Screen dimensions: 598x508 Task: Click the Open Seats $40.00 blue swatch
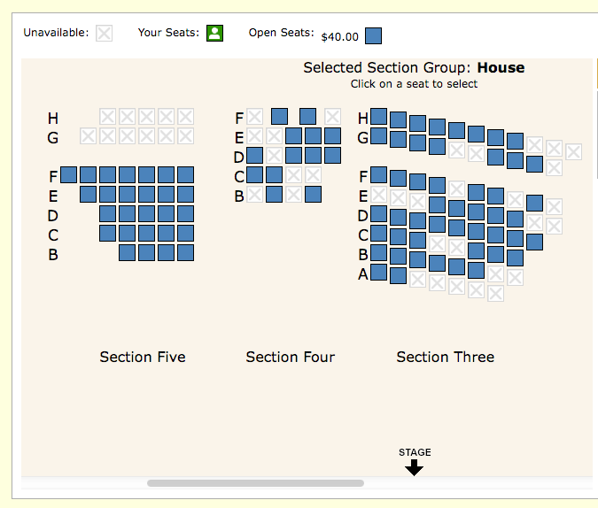click(x=373, y=35)
